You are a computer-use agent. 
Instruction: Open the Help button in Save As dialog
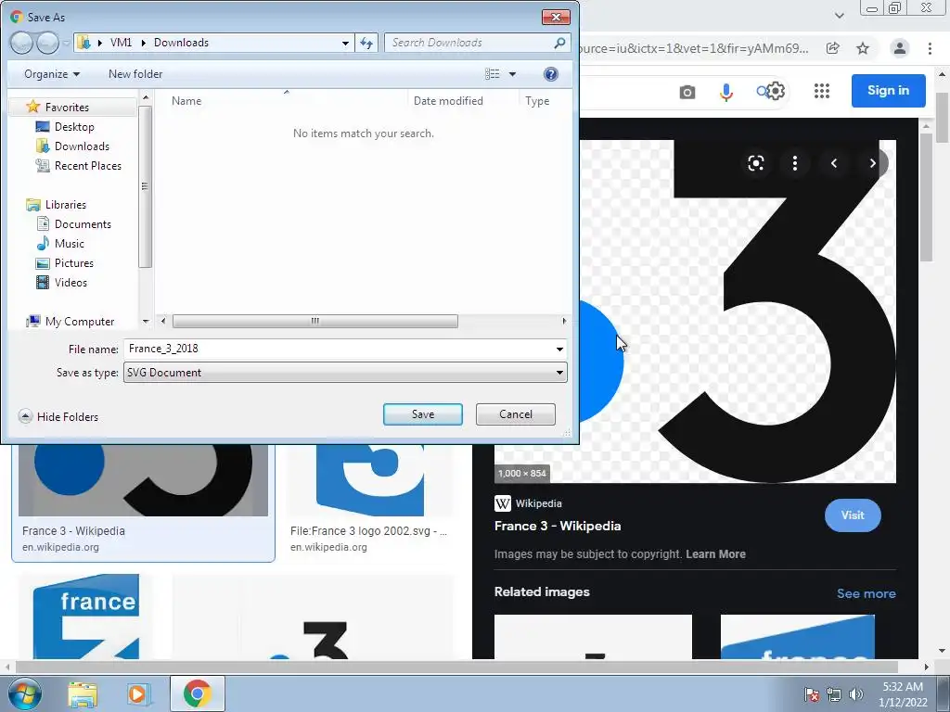(551, 74)
